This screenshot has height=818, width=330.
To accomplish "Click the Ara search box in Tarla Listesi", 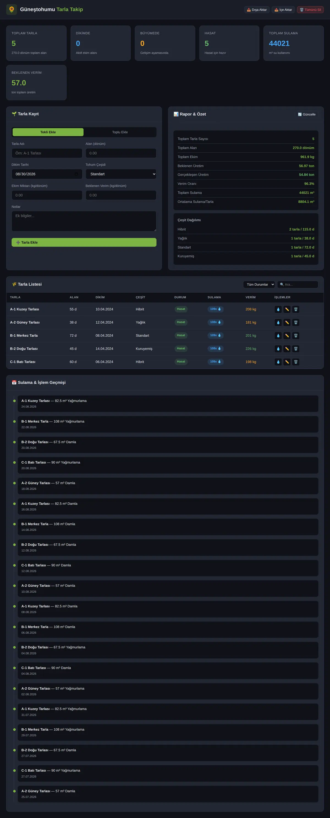I will click(x=298, y=285).
